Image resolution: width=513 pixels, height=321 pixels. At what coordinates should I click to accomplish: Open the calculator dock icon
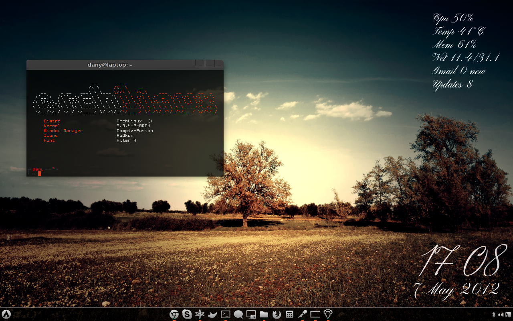[289, 314]
